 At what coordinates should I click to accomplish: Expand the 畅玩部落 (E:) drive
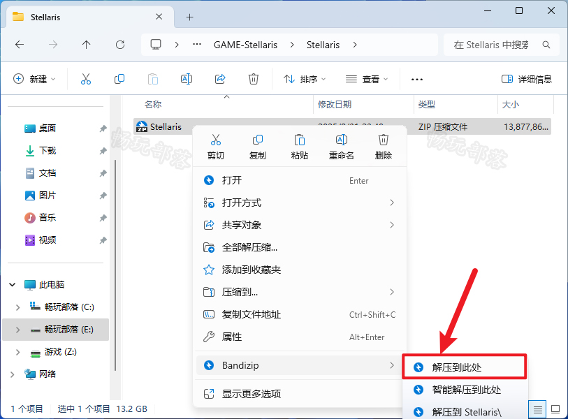(x=17, y=330)
